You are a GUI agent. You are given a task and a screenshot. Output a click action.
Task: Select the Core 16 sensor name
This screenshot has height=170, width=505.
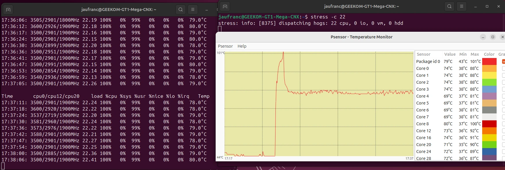click(423, 138)
